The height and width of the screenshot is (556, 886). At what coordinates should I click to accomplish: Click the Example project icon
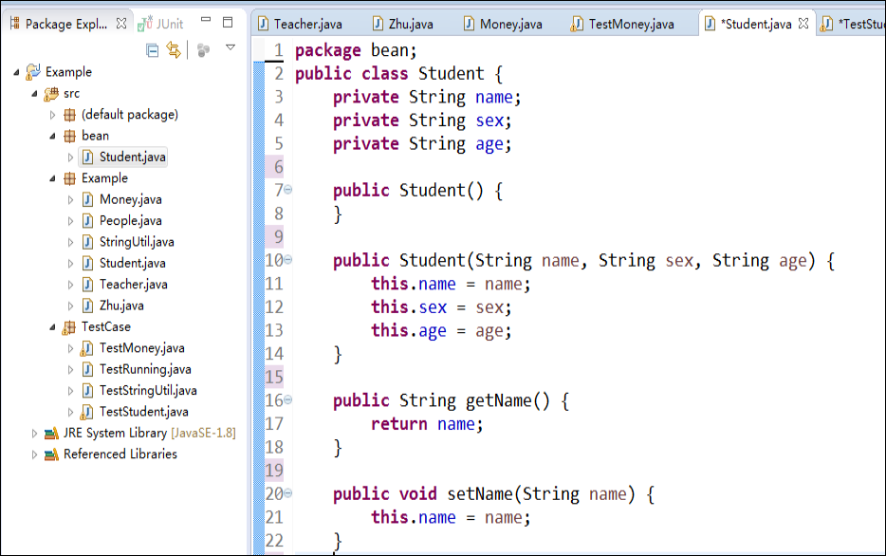click(33, 72)
